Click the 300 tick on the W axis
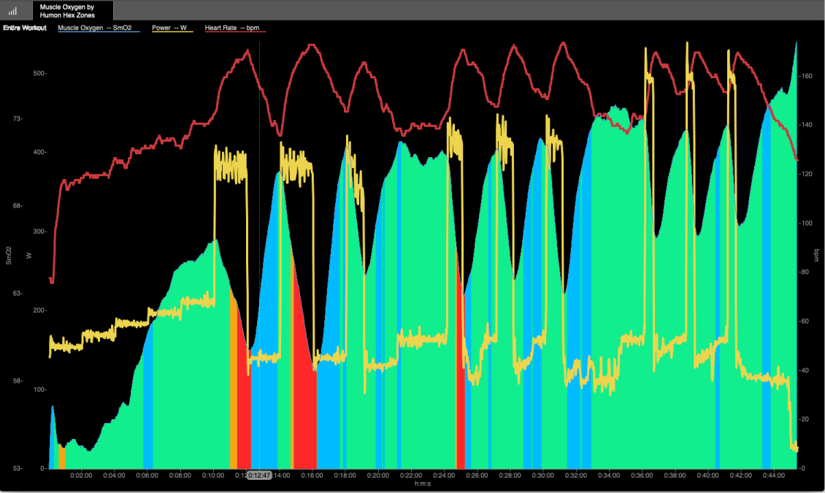Image resolution: width=825 pixels, height=493 pixels. click(x=39, y=232)
